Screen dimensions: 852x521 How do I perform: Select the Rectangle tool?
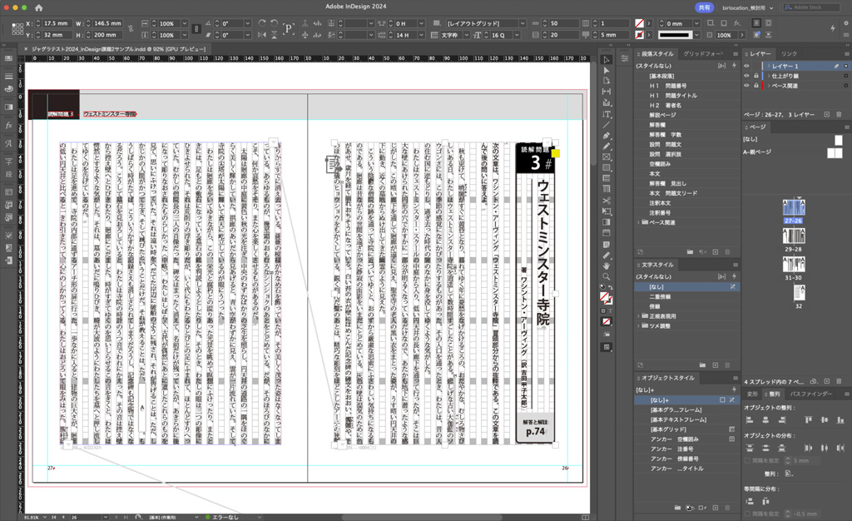pos(607,168)
